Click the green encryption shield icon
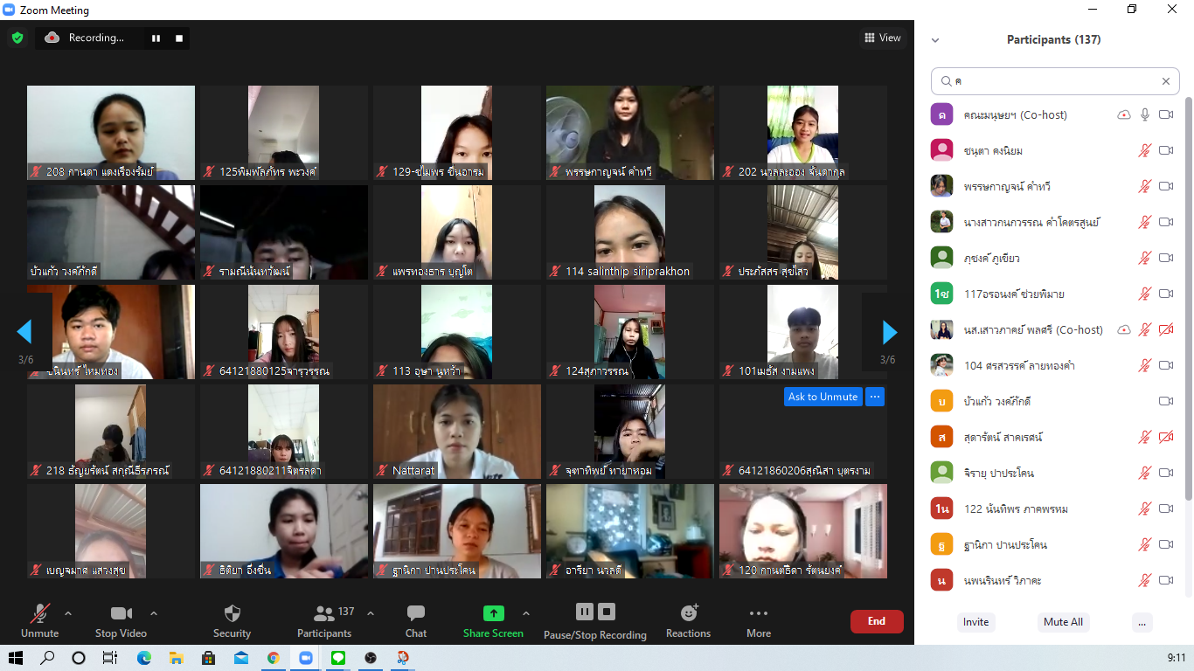This screenshot has width=1194, height=671. pos(17,38)
